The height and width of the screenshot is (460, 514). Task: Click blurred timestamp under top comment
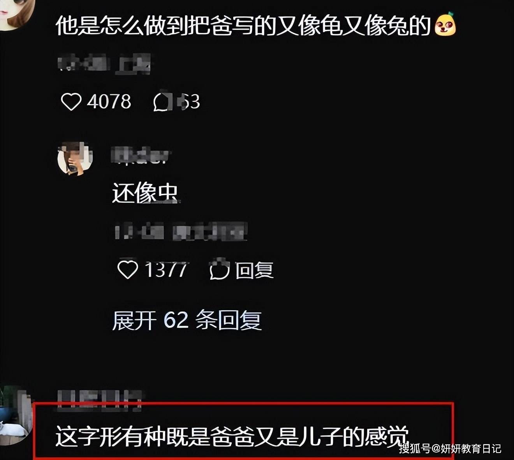(104, 64)
